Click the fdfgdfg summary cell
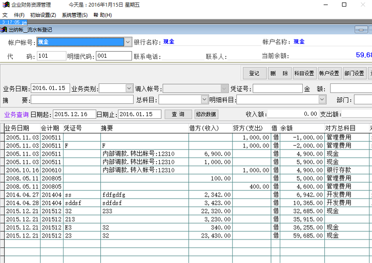The height and width of the screenshot is (263, 372). click(144, 195)
